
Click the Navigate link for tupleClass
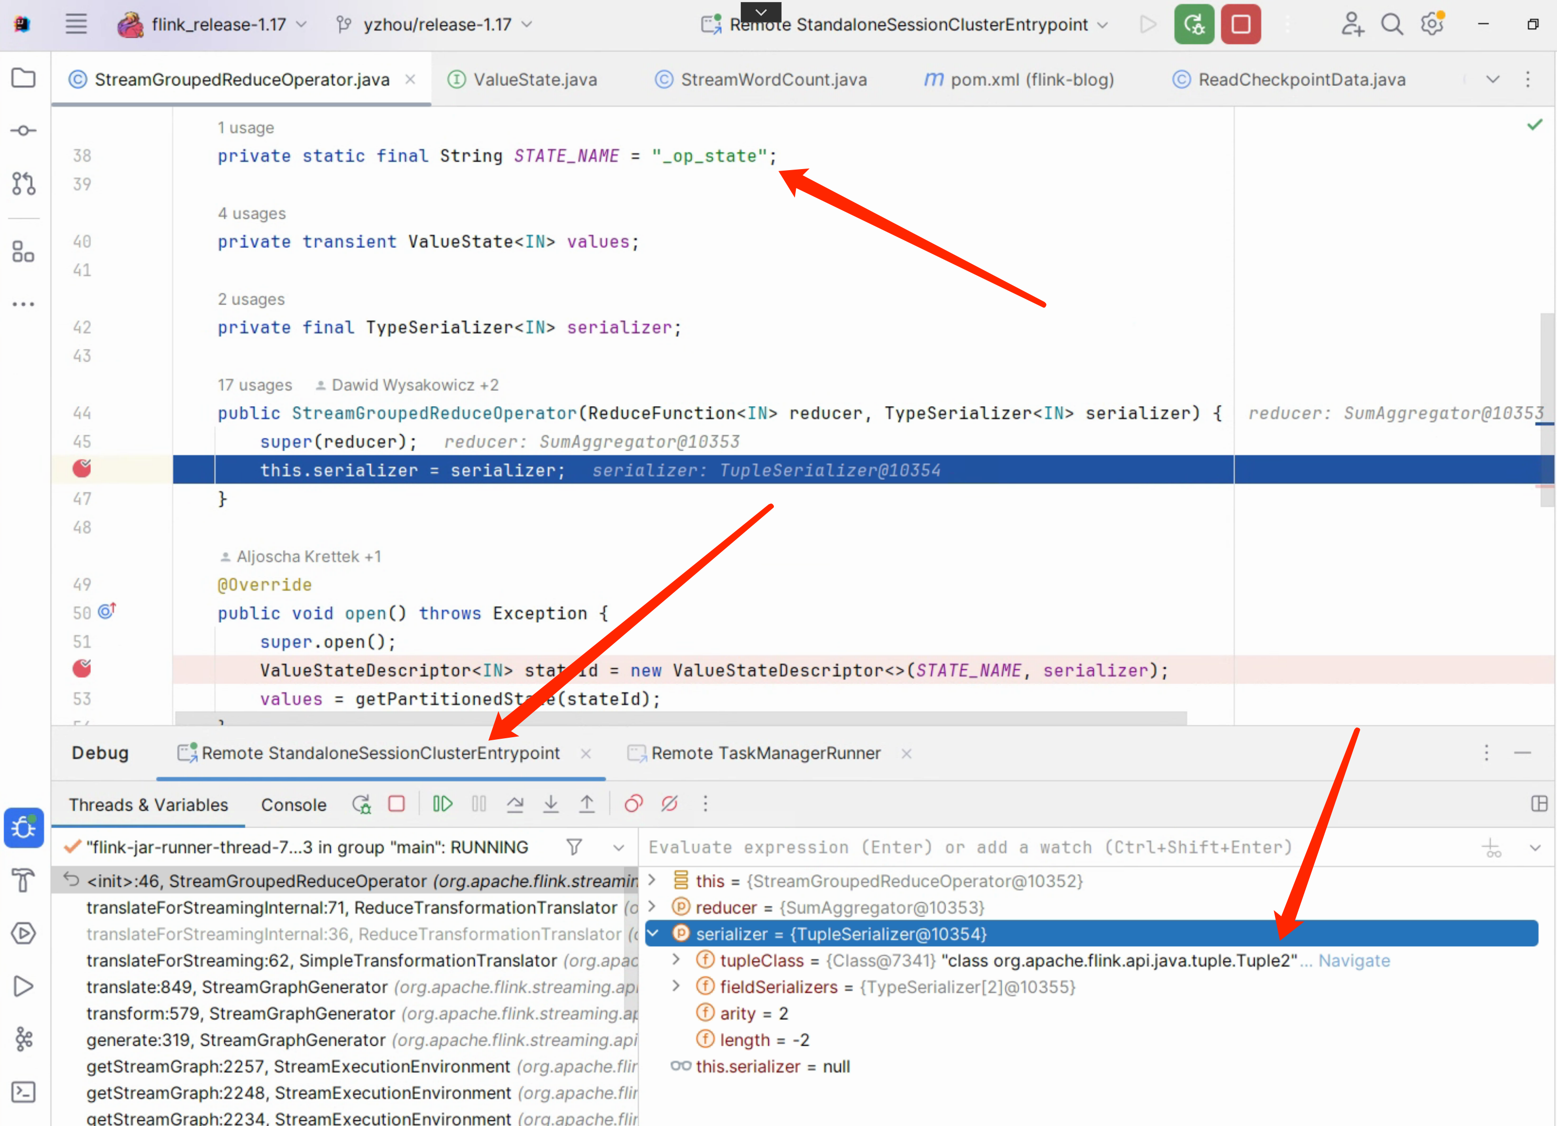(1354, 960)
